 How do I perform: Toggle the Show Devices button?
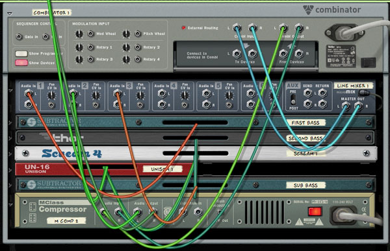coord(21,62)
